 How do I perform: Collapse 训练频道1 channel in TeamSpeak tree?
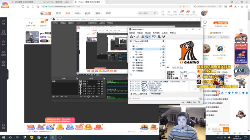pyautogui.click(x=131, y=49)
